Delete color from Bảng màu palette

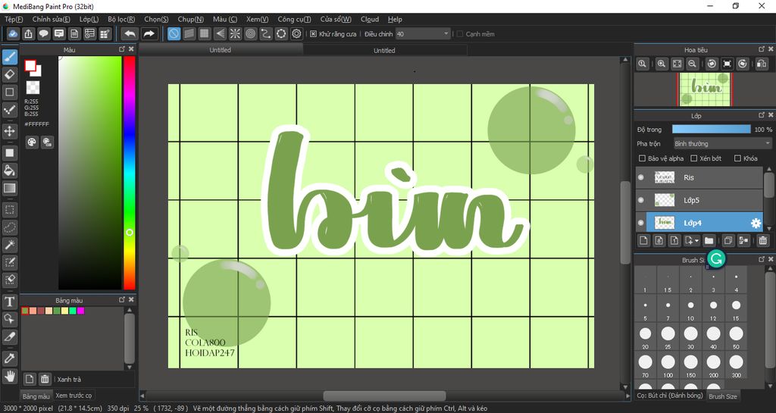(45, 379)
